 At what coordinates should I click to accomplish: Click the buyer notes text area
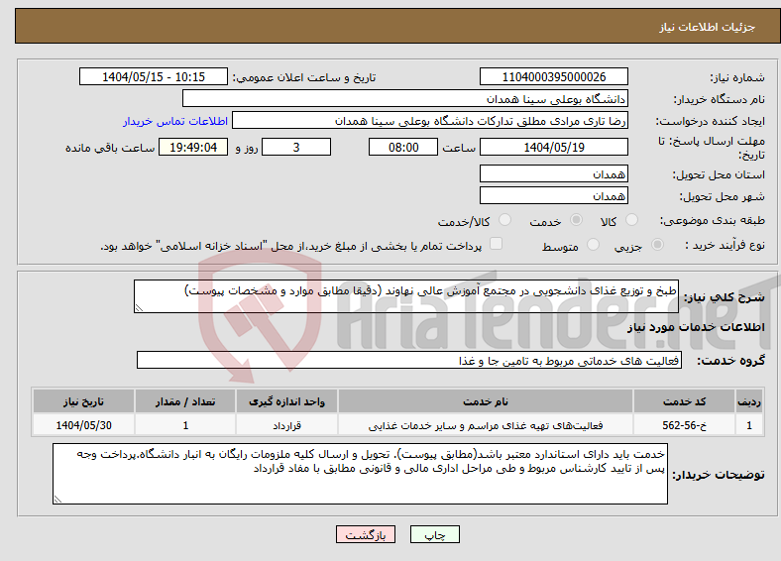360,474
